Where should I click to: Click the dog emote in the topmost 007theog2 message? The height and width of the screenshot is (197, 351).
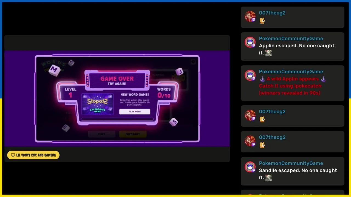[262, 21]
